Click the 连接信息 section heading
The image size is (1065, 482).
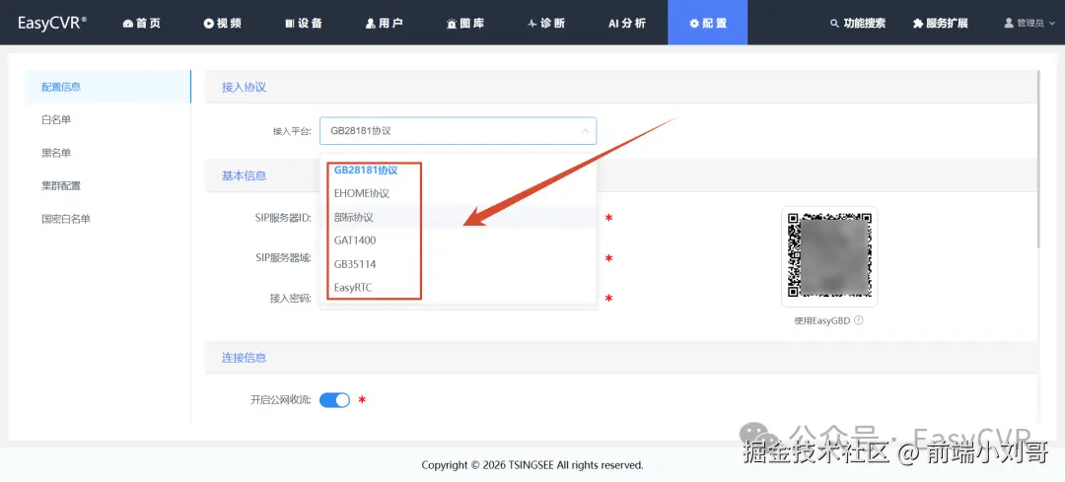pos(244,358)
